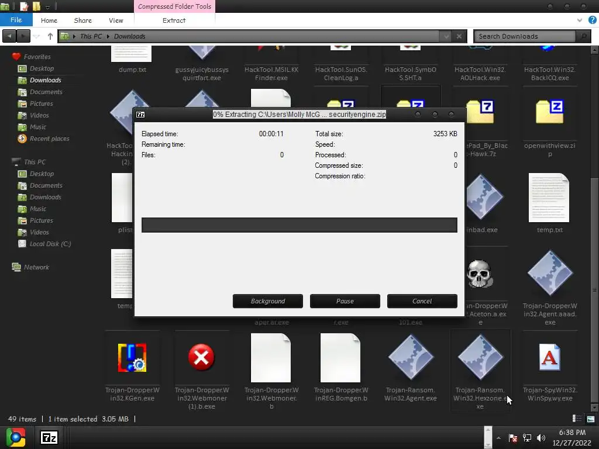599x449 pixels.
Task: Click the extraction progress bar
Action: point(299,225)
